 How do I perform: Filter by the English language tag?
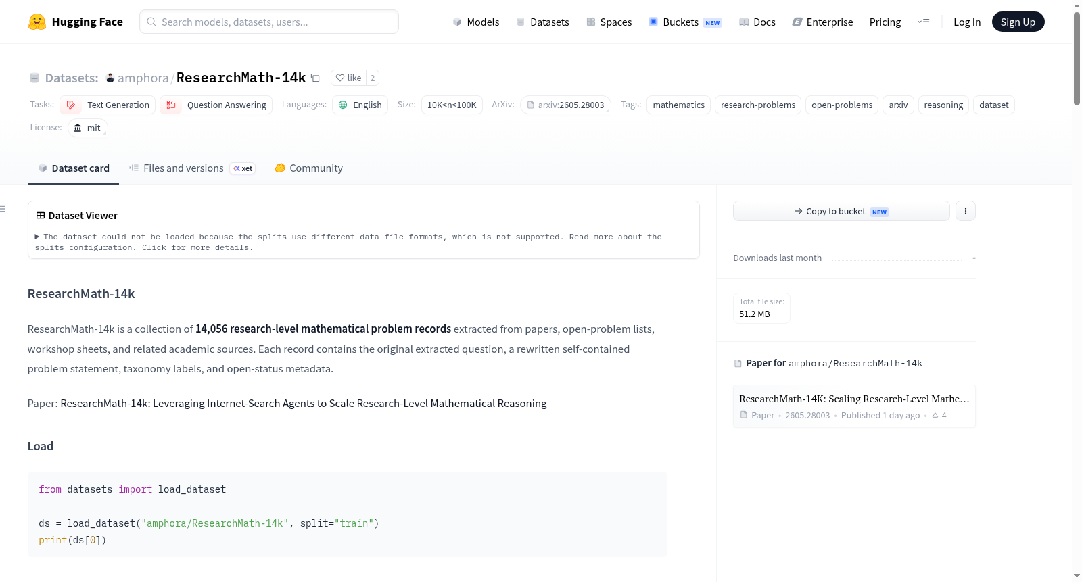tap(360, 105)
